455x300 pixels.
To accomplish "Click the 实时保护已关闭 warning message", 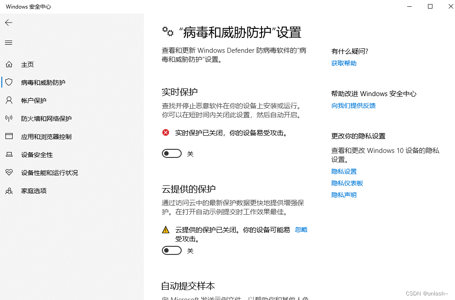I will (231, 133).
